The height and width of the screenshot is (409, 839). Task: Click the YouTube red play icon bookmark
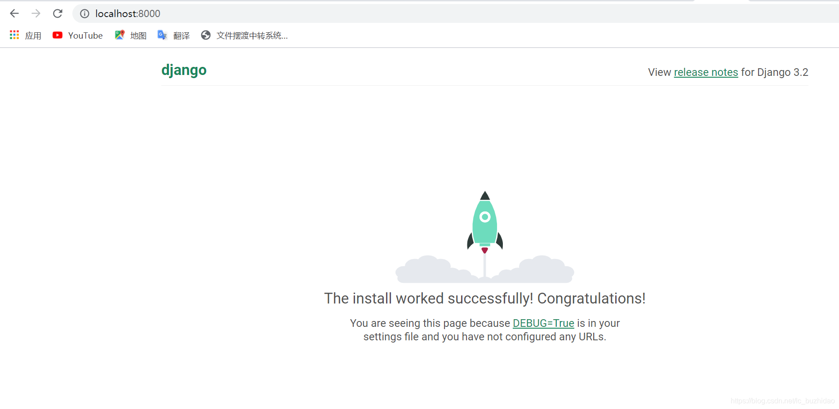click(58, 35)
